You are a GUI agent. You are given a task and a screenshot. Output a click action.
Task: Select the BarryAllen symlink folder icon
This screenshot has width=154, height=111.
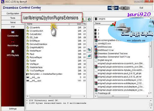click(x=28, y=74)
